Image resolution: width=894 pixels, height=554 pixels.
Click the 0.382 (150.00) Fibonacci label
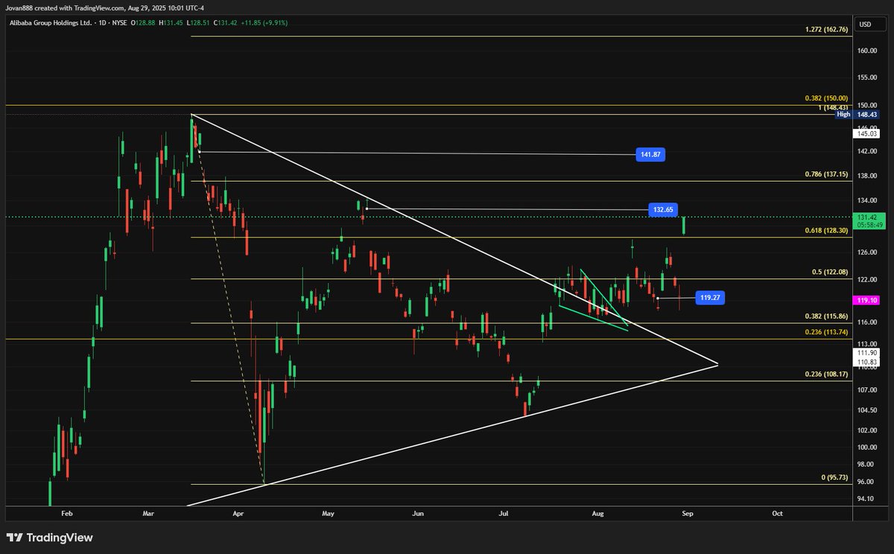pyautogui.click(x=825, y=98)
